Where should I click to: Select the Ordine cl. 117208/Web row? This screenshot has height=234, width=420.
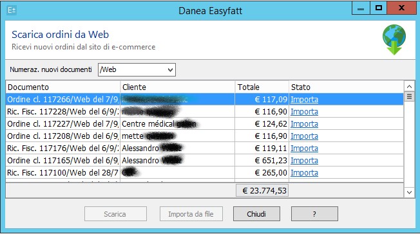click(x=205, y=136)
